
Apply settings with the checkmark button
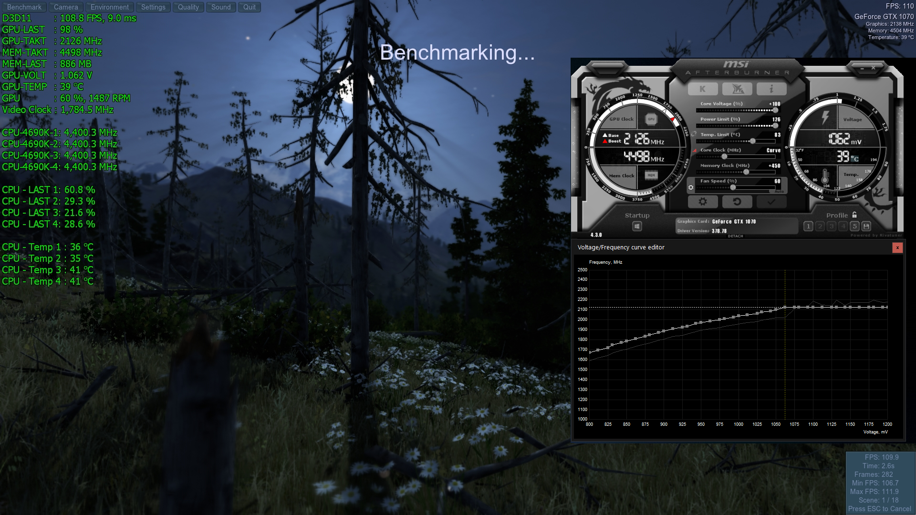tap(771, 202)
